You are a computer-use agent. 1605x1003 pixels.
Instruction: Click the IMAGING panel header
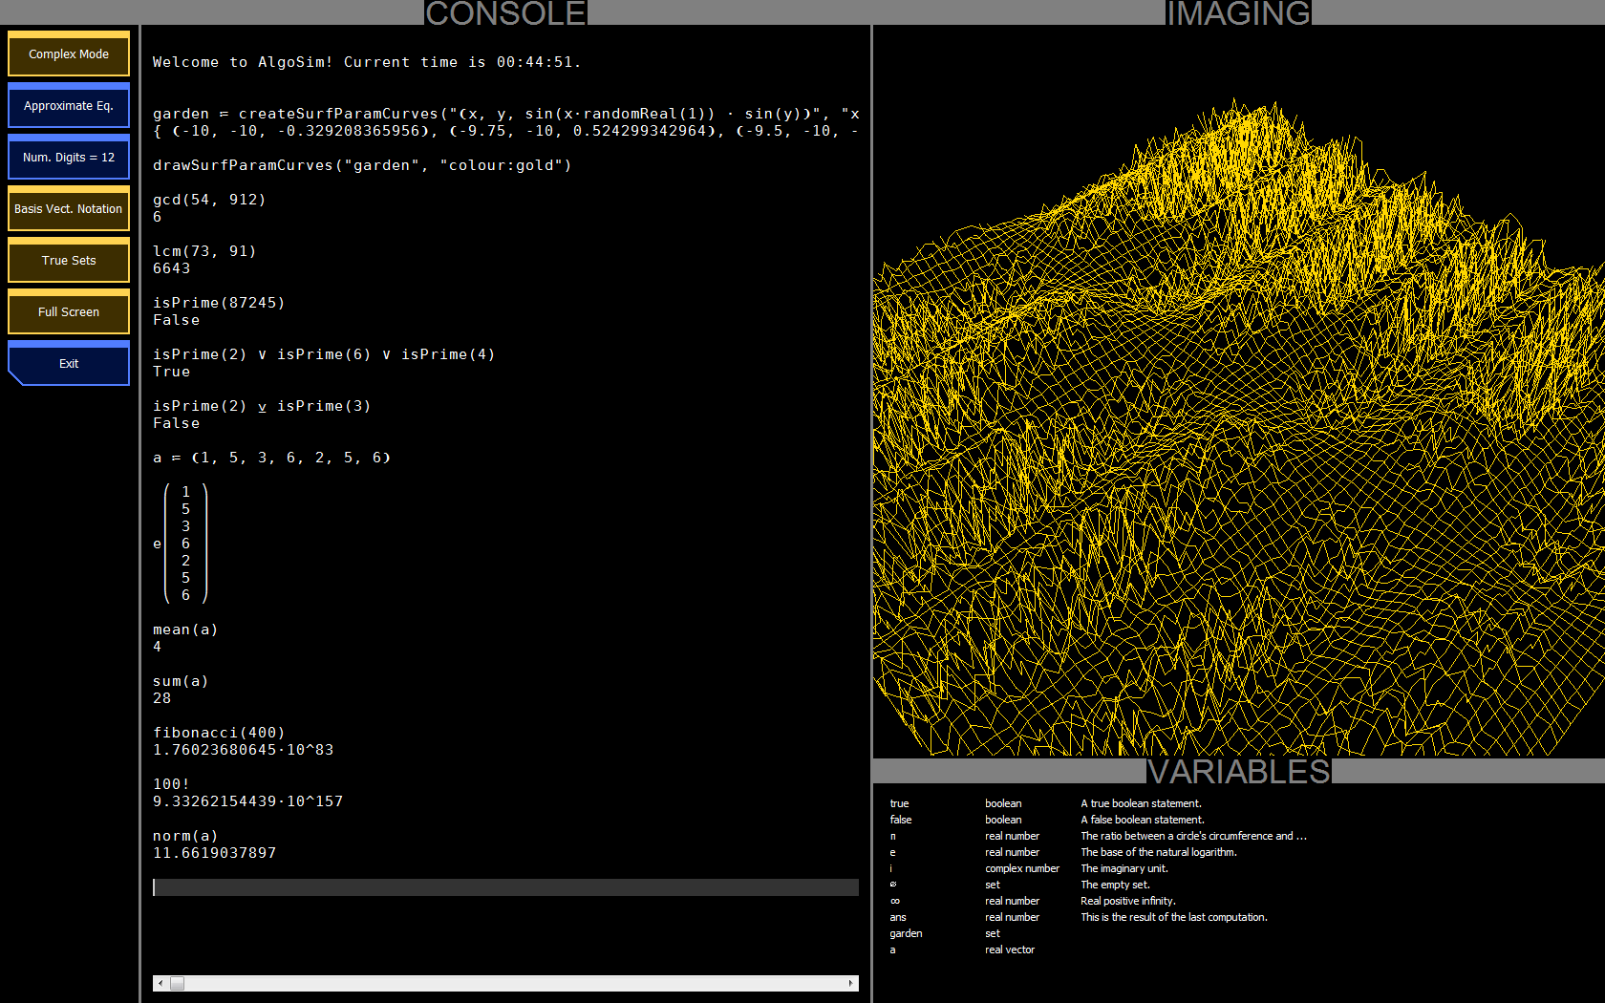(1238, 12)
